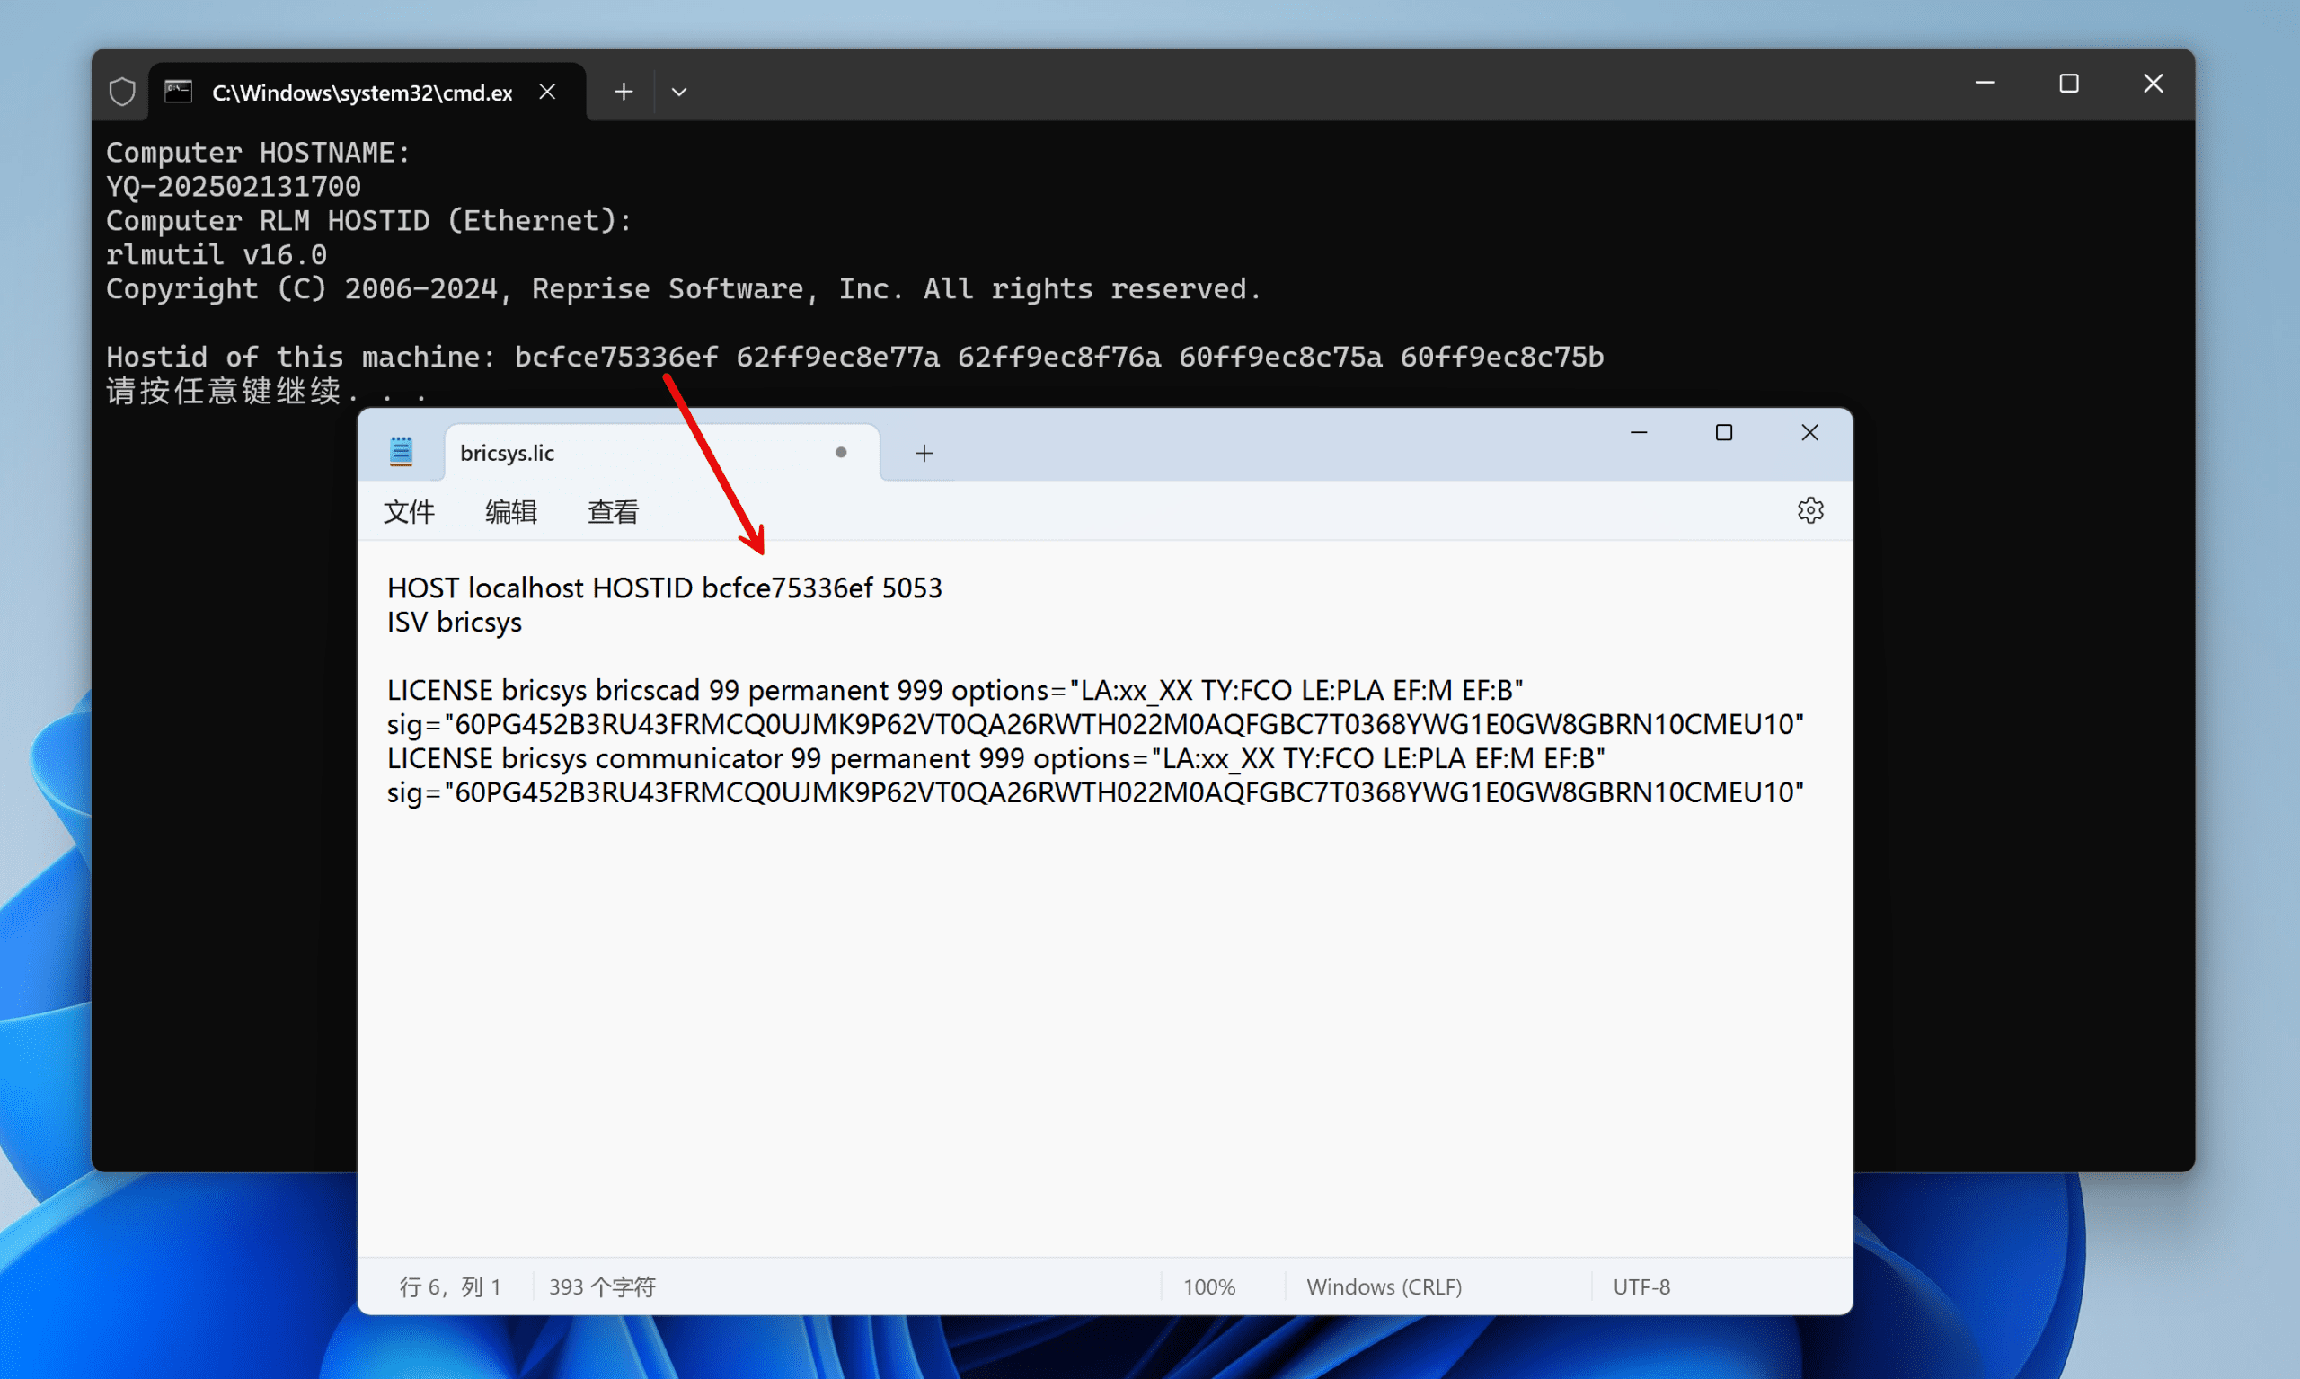Click 100% zoom level in status bar
Screen dimensions: 2300x1379
coord(1208,1287)
